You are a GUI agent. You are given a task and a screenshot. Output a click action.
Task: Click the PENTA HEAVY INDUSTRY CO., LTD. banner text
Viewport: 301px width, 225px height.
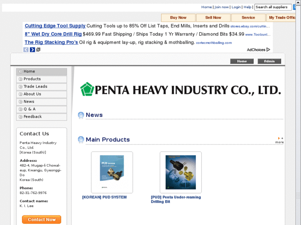pos(188,90)
